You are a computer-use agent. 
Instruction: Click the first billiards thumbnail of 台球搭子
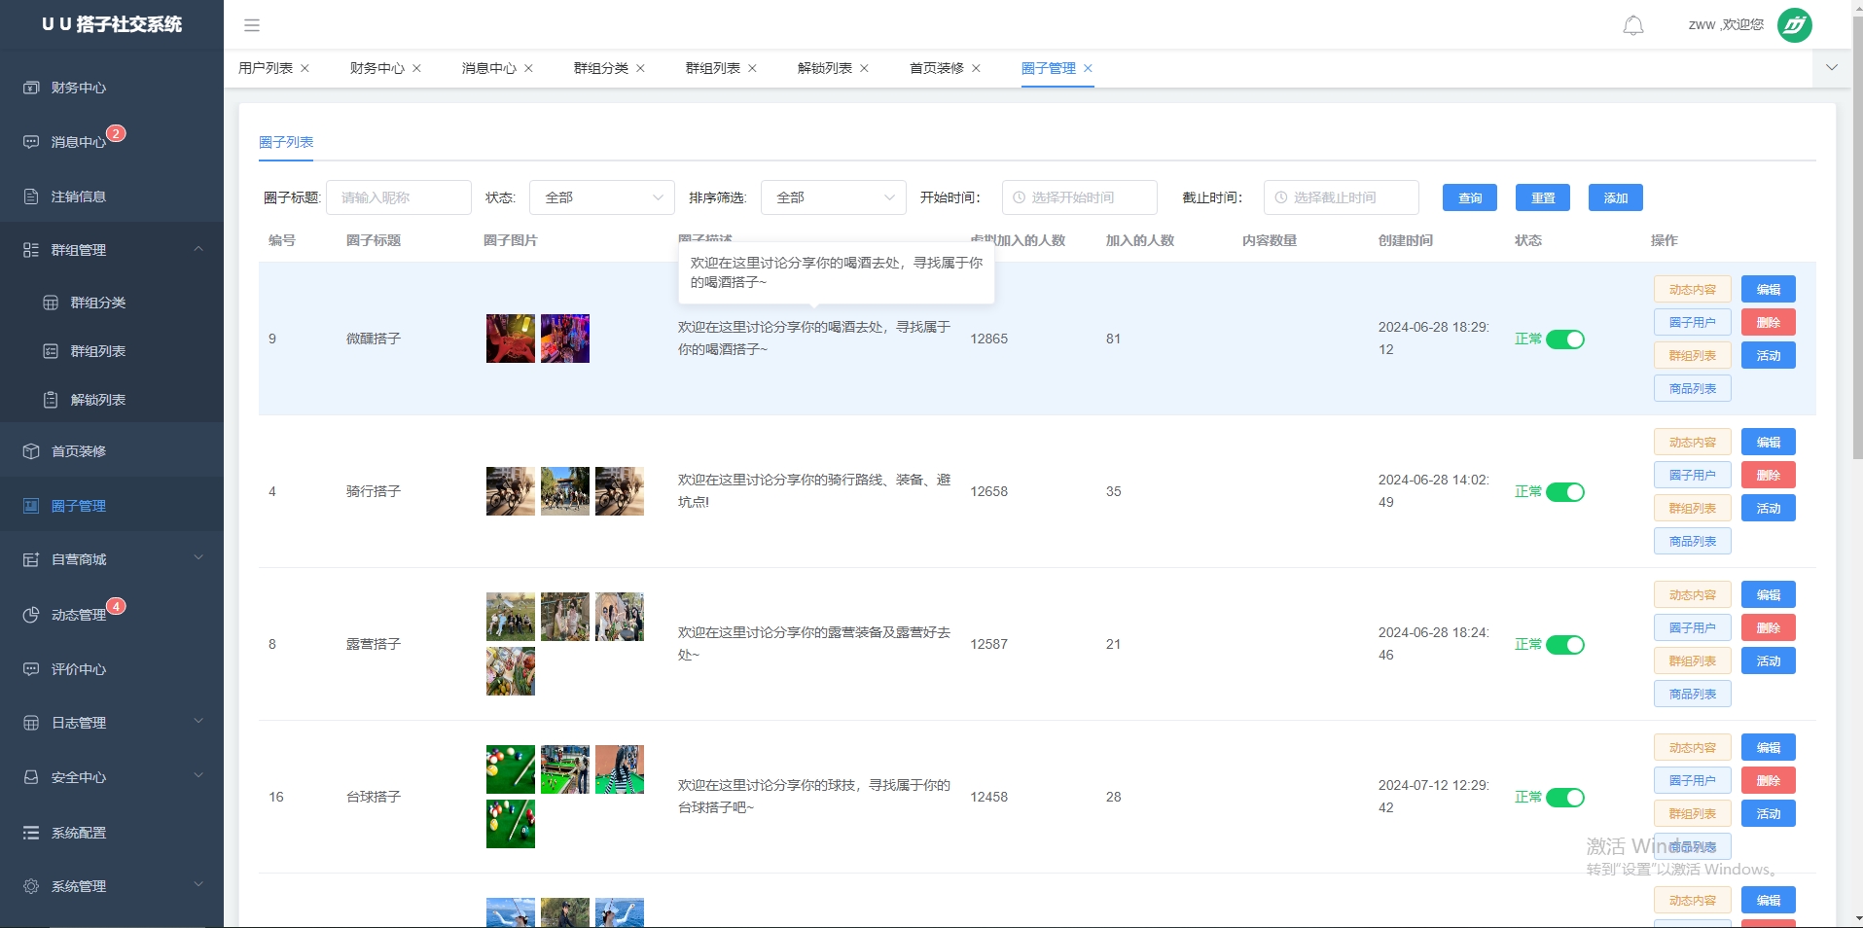point(511,769)
